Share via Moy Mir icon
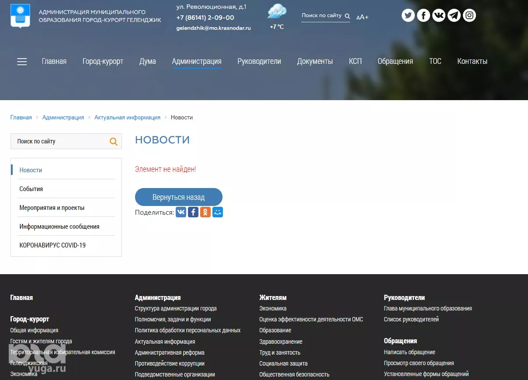 218,212
